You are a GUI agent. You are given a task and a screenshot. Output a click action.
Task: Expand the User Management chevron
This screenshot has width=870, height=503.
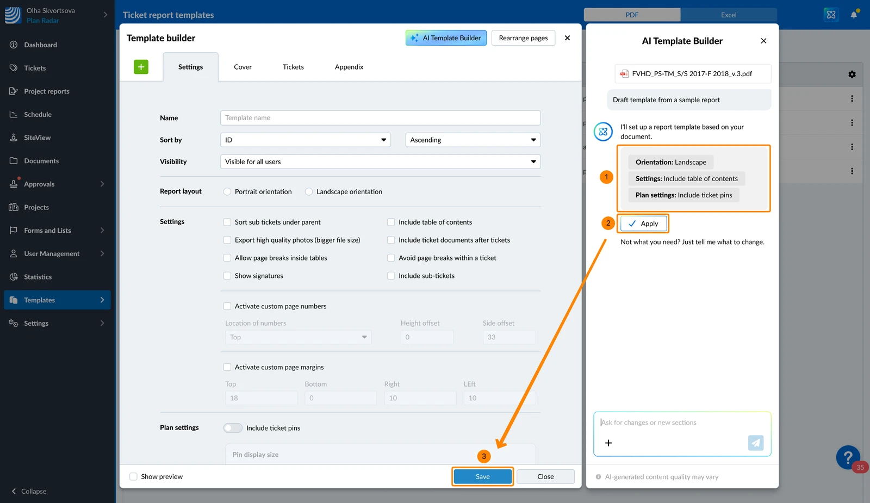[x=102, y=253]
